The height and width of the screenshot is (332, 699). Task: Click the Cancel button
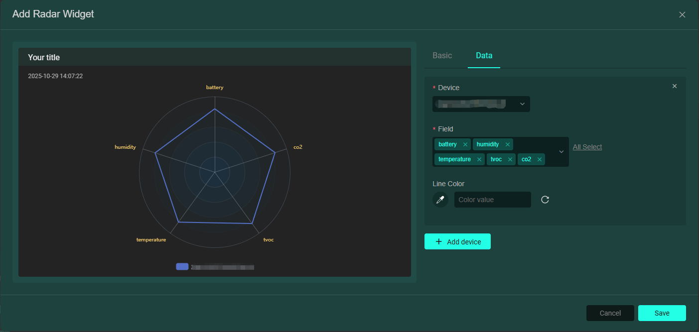click(x=610, y=313)
